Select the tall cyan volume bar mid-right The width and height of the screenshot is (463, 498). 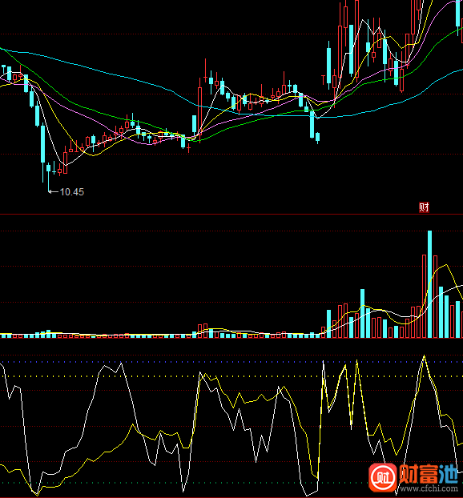pyautogui.click(x=362, y=313)
